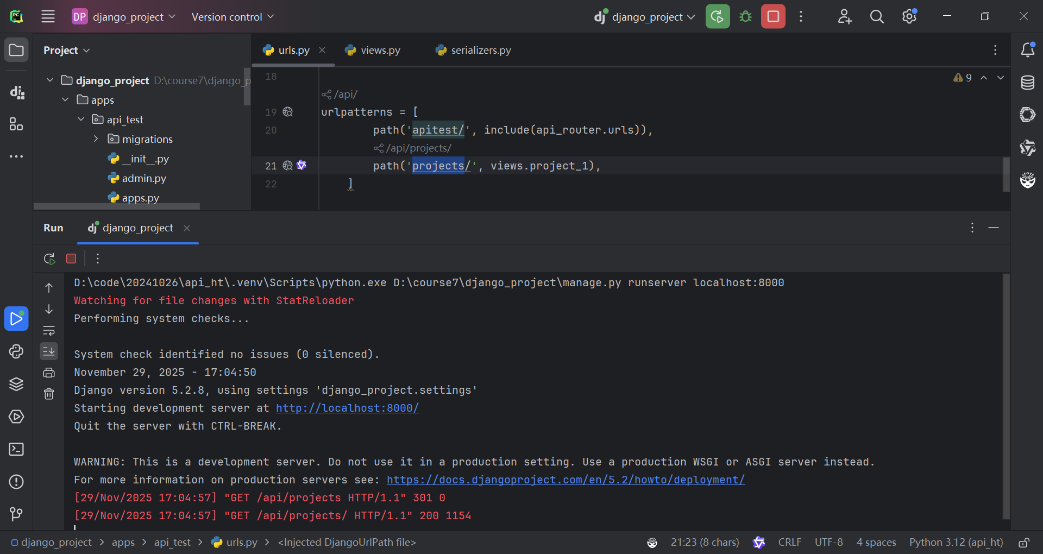Image resolution: width=1043 pixels, height=554 pixels.
Task: Open the Terminal tool window
Action: pyautogui.click(x=16, y=449)
